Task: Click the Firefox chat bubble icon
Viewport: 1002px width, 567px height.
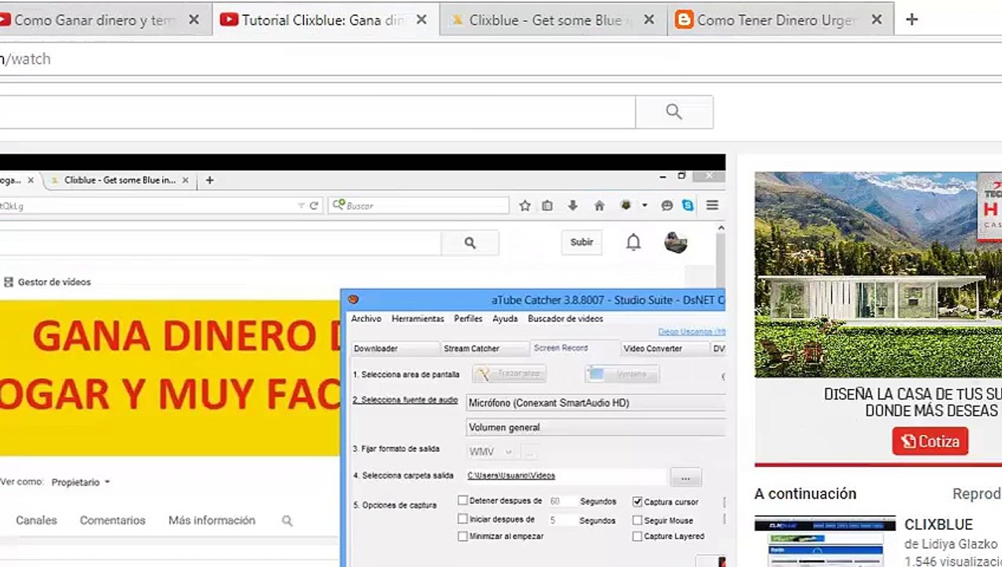Action: 667,206
